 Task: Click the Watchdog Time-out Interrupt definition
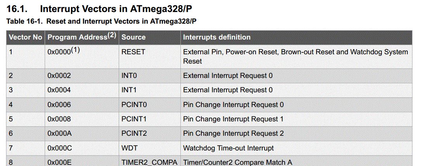[x=228, y=148]
